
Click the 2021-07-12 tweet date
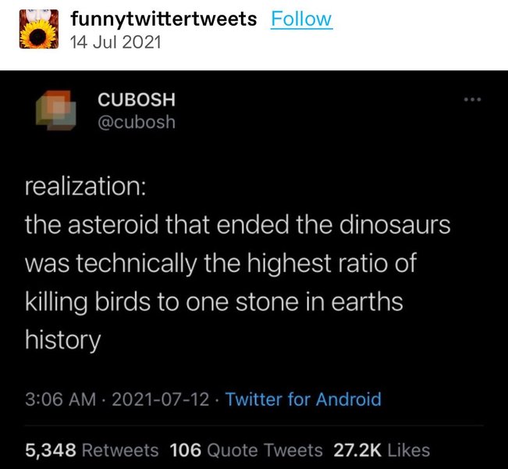(x=159, y=399)
